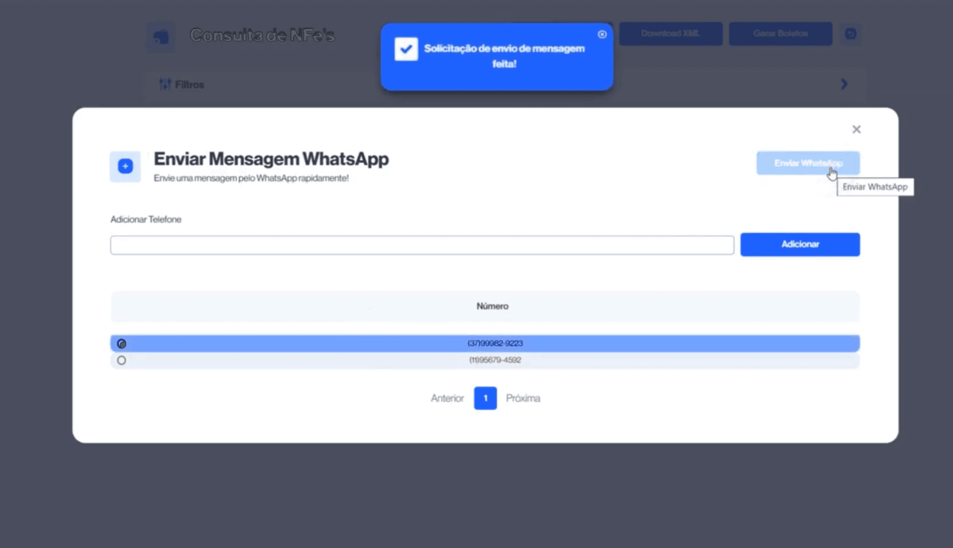The width and height of the screenshot is (953, 548).
Task: Click the Filtros sliders icon
Action: point(165,84)
